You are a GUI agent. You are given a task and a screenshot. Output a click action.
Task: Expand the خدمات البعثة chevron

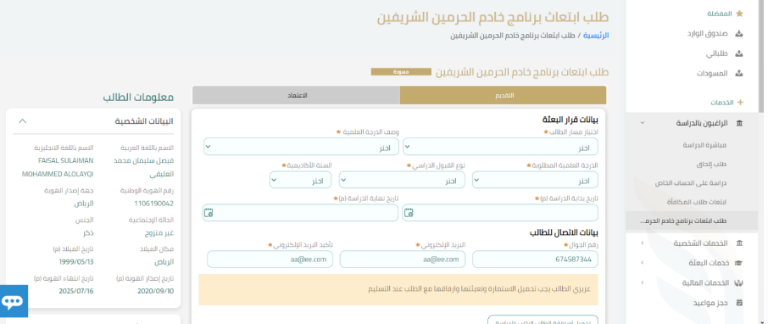643,263
